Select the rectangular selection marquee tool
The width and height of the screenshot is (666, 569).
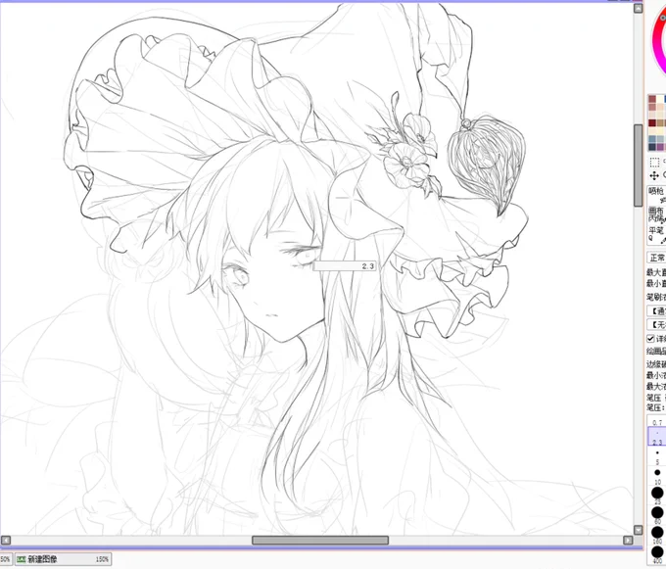[x=654, y=162]
